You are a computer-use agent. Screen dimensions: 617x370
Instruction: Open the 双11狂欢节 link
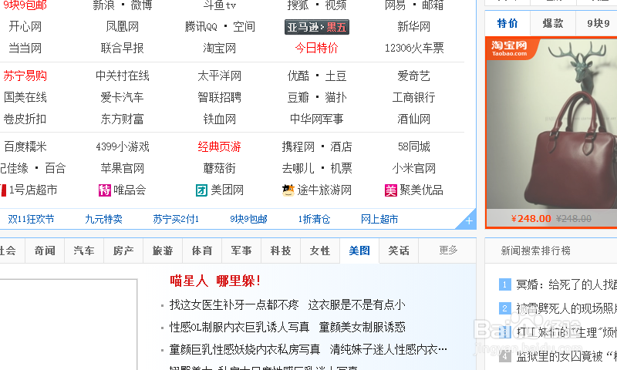31,219
